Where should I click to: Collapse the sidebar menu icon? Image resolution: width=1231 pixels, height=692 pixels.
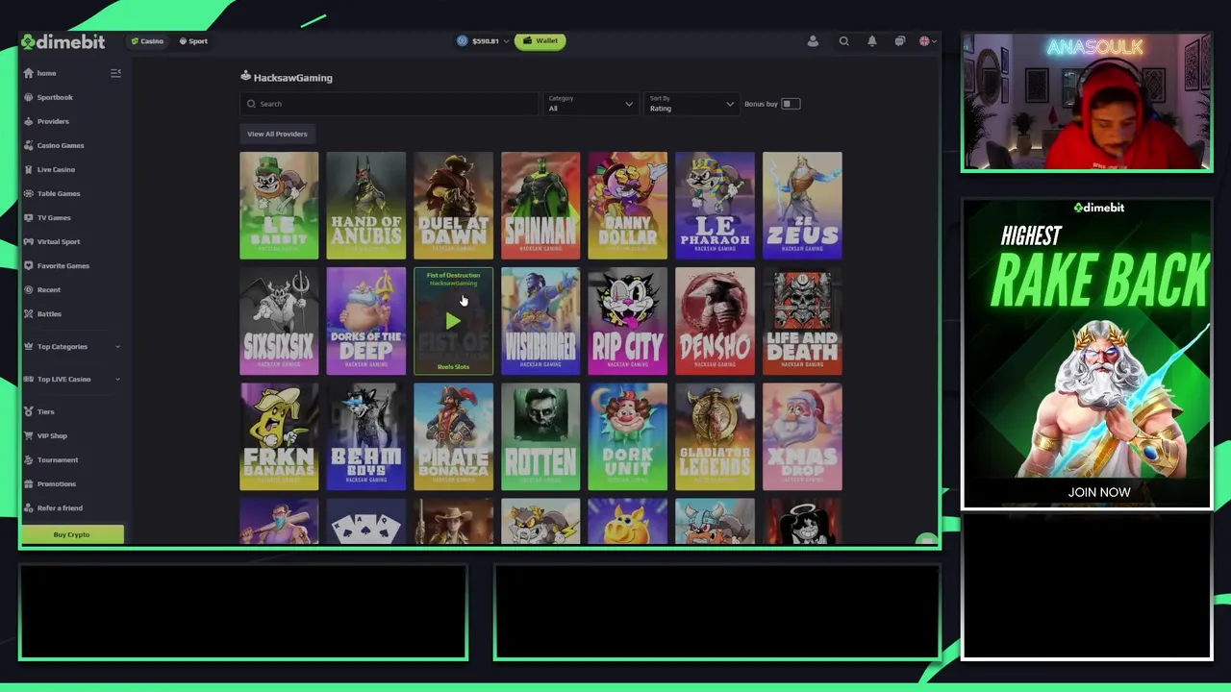115,73
